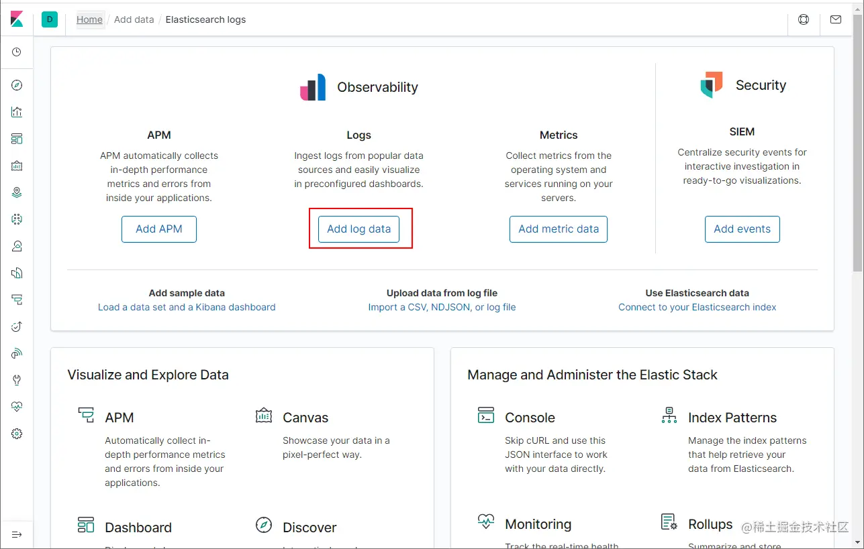Viewport: 864px width, 549px height.
Task: Open Discover from the compass sidebar icon
Action: [17, 85]
